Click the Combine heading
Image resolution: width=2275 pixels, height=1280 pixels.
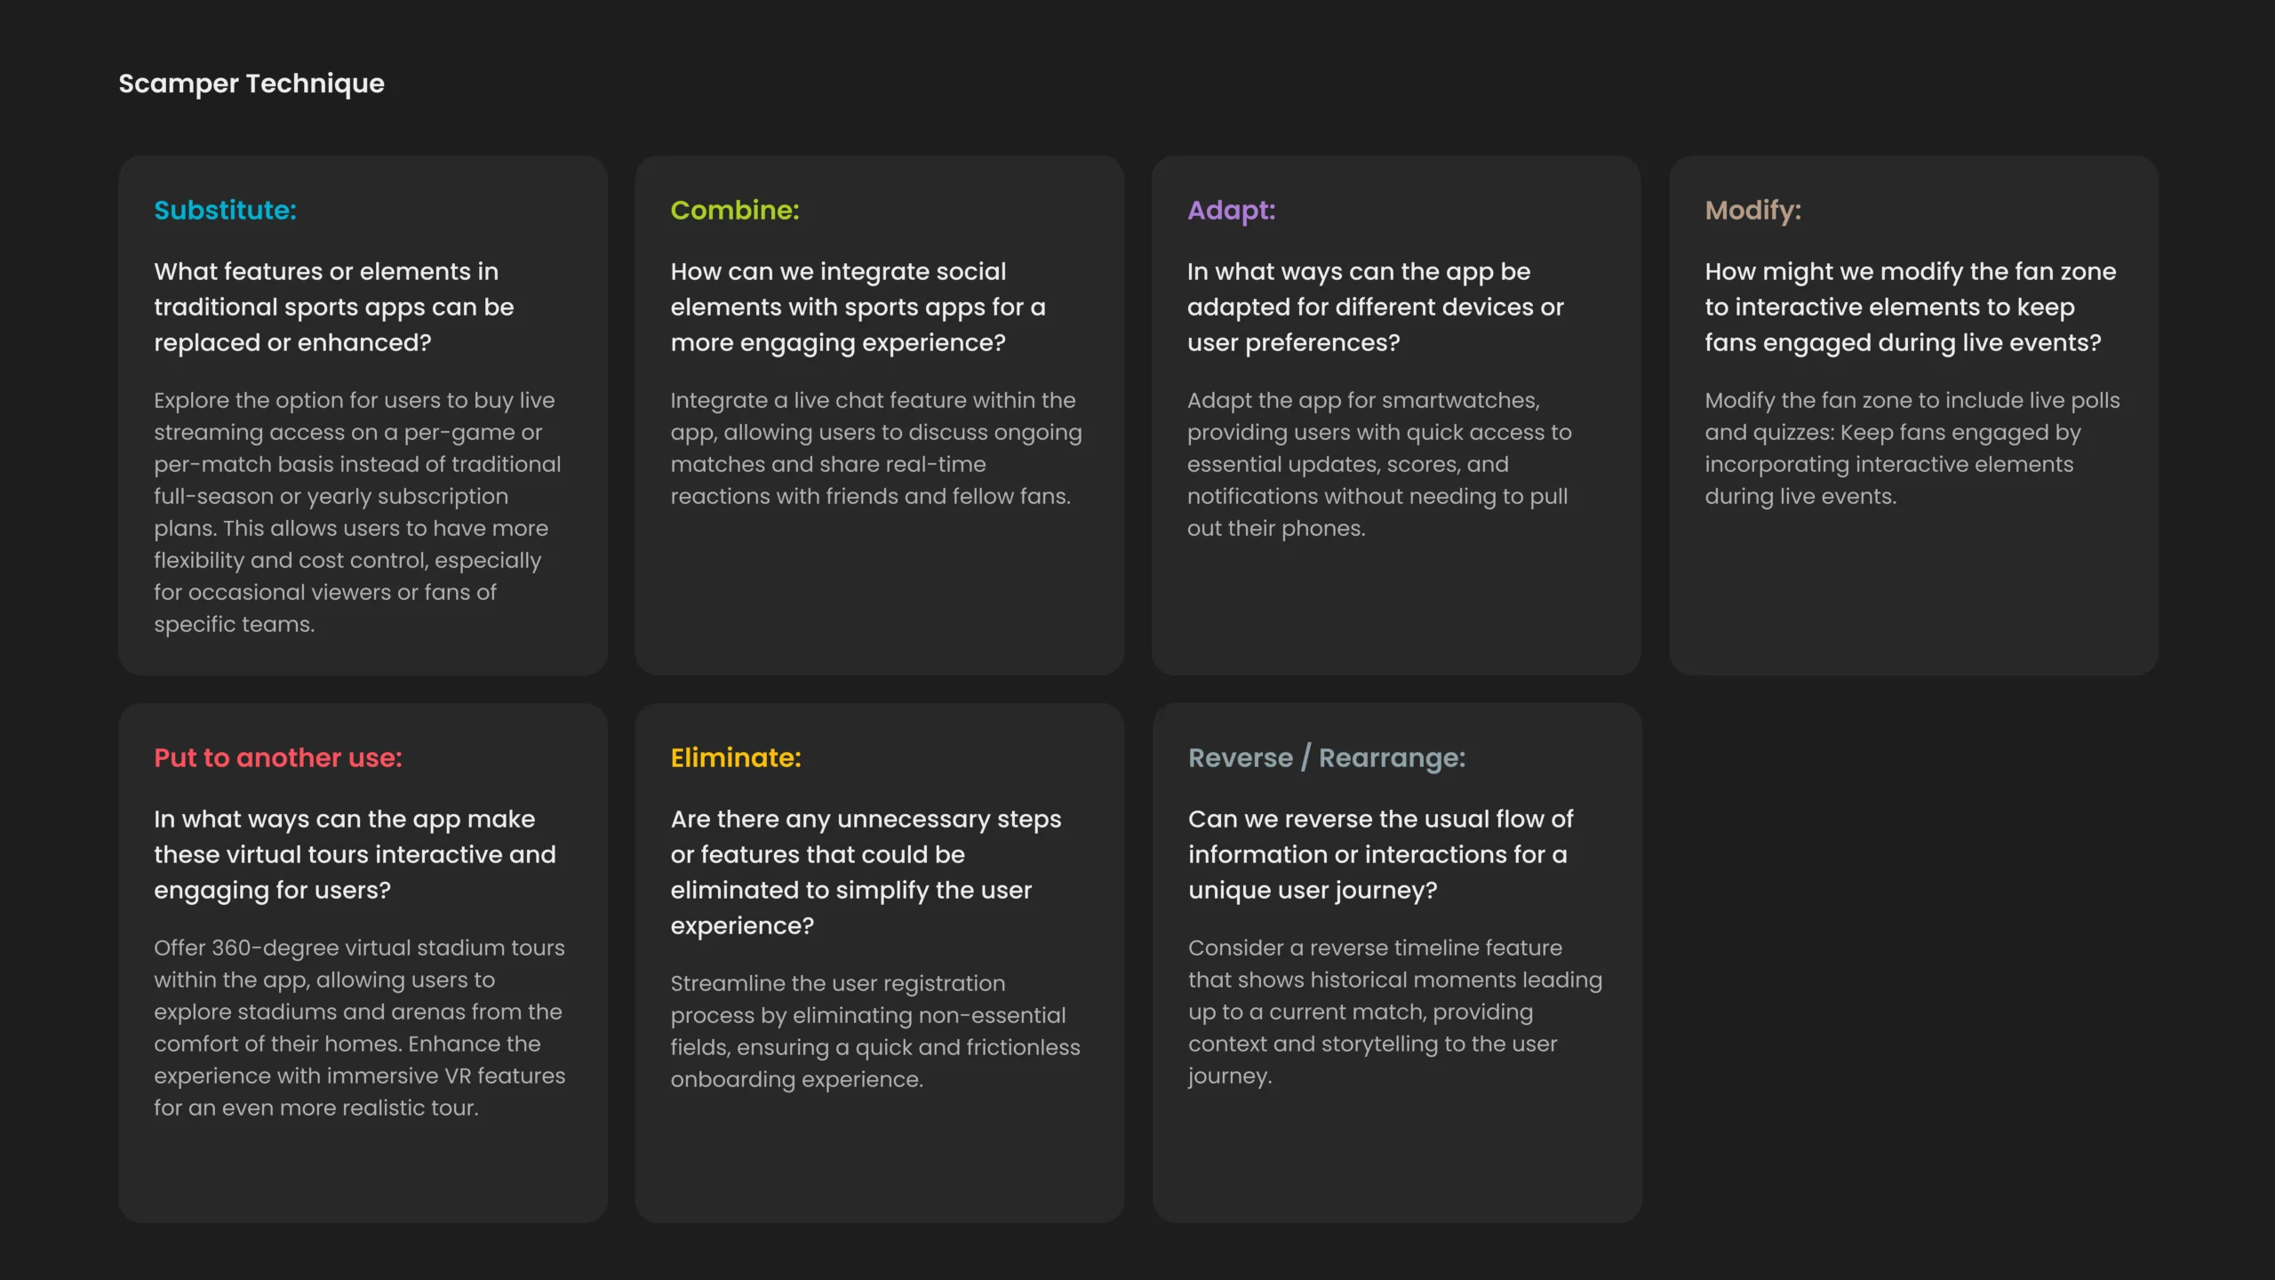[x=735, y=211]
